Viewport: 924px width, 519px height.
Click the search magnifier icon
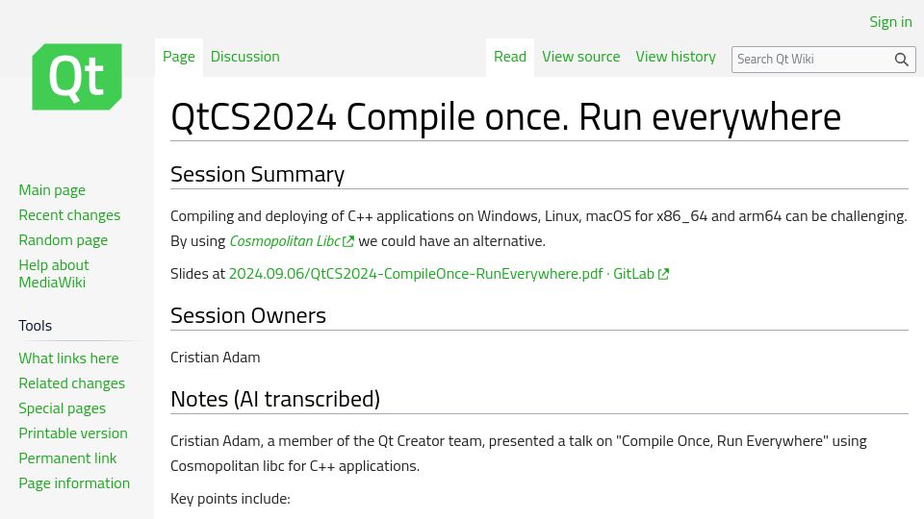(x=901, y=60)
